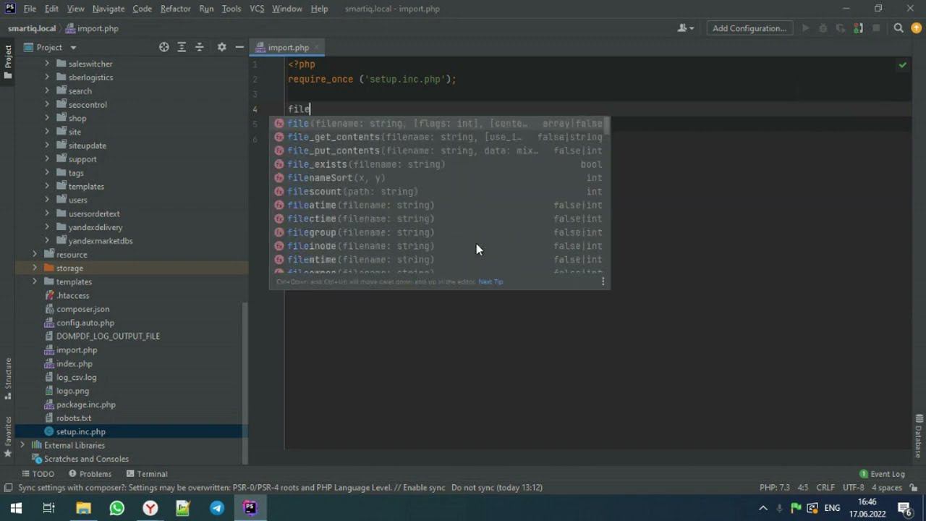926x521 pixels.
Task: Click PHP: 7.3 language level status
Action: pos(774,488)
